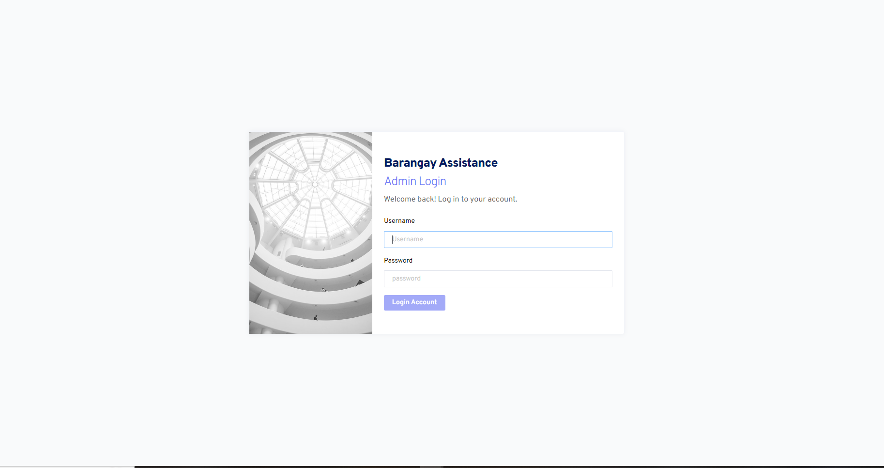Viewport: 884px width, 468px height.
Task: Click the Password label above the field
Action: 398,260
